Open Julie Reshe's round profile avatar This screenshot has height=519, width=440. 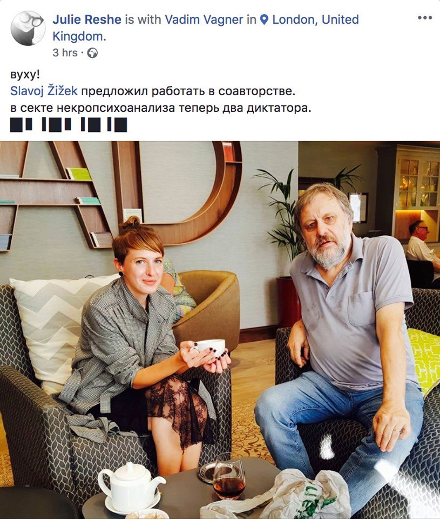pyautogui.click(x=28, y=28)
